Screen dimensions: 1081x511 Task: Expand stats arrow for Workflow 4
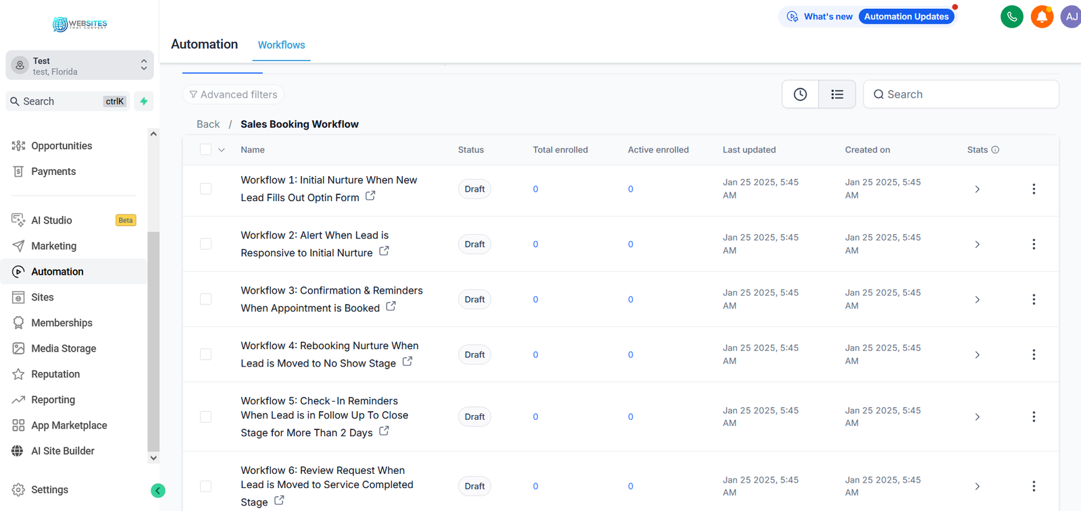click(x=977, y=355)
